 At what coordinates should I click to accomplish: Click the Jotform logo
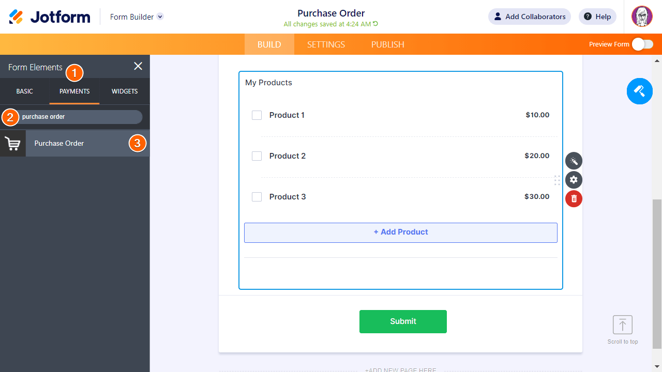click(x=50, y=17)
